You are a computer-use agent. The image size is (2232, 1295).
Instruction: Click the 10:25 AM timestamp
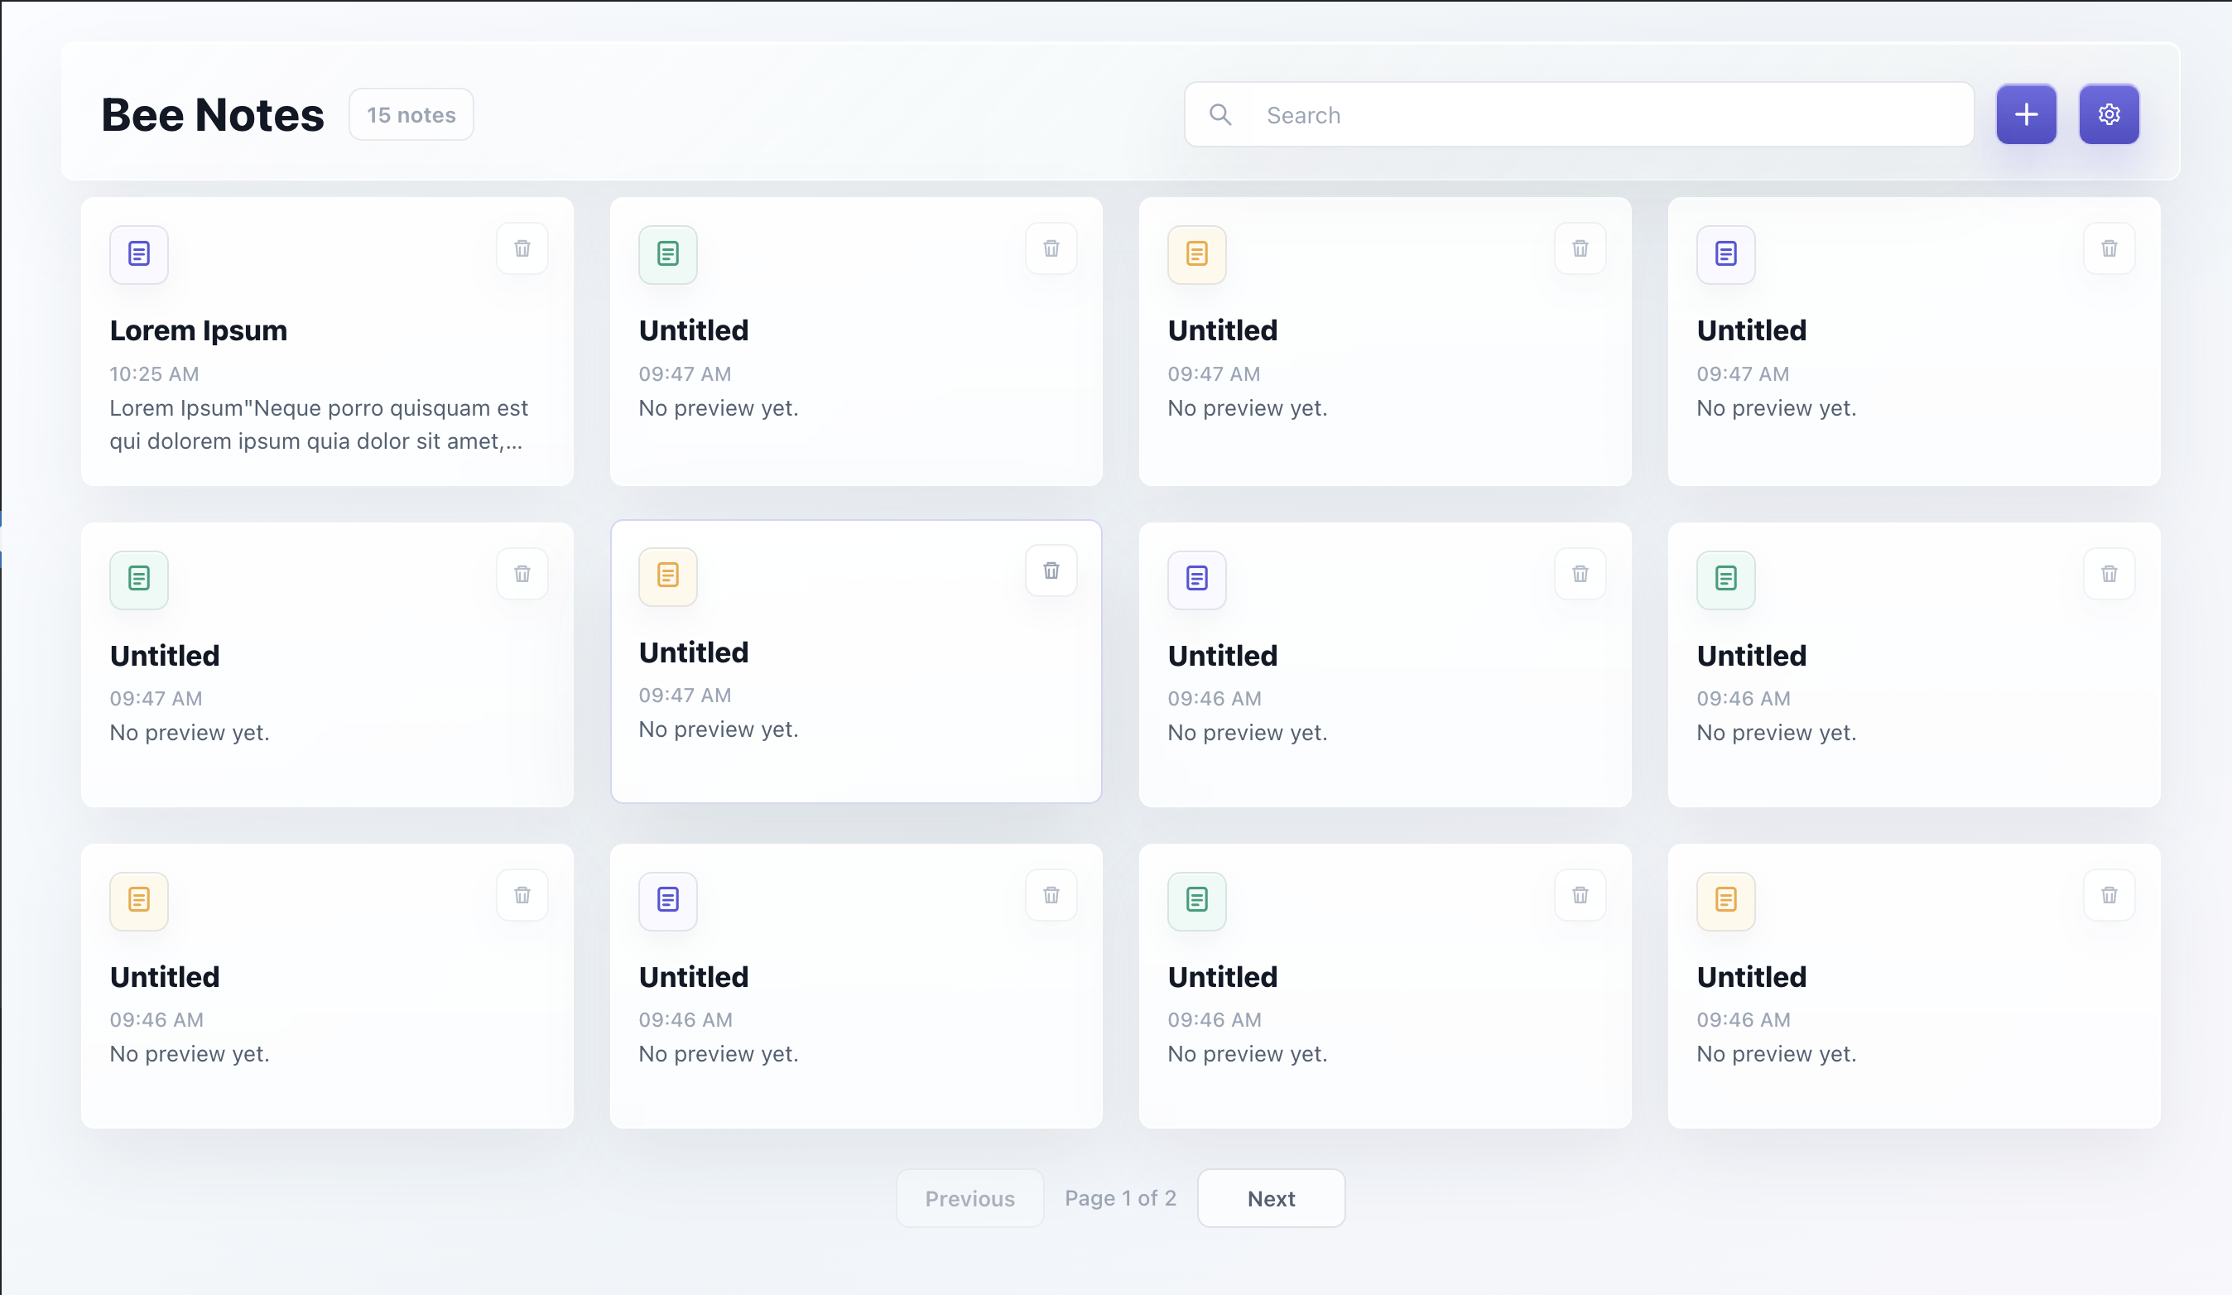click(x=154, y=373)
